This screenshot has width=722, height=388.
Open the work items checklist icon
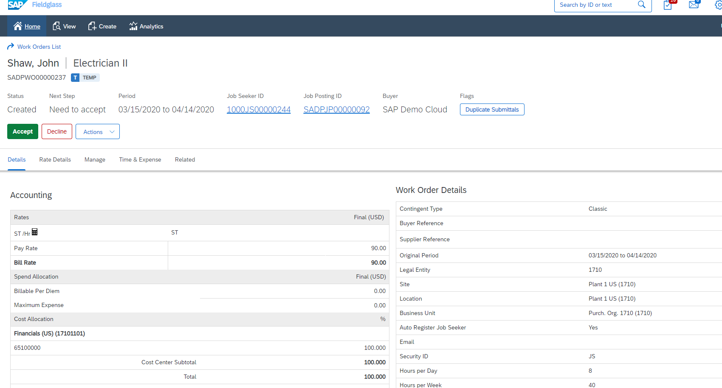pos(668,5)
